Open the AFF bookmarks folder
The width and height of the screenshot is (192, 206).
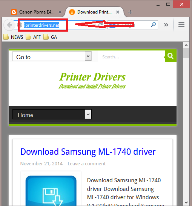tap(33, 37)
